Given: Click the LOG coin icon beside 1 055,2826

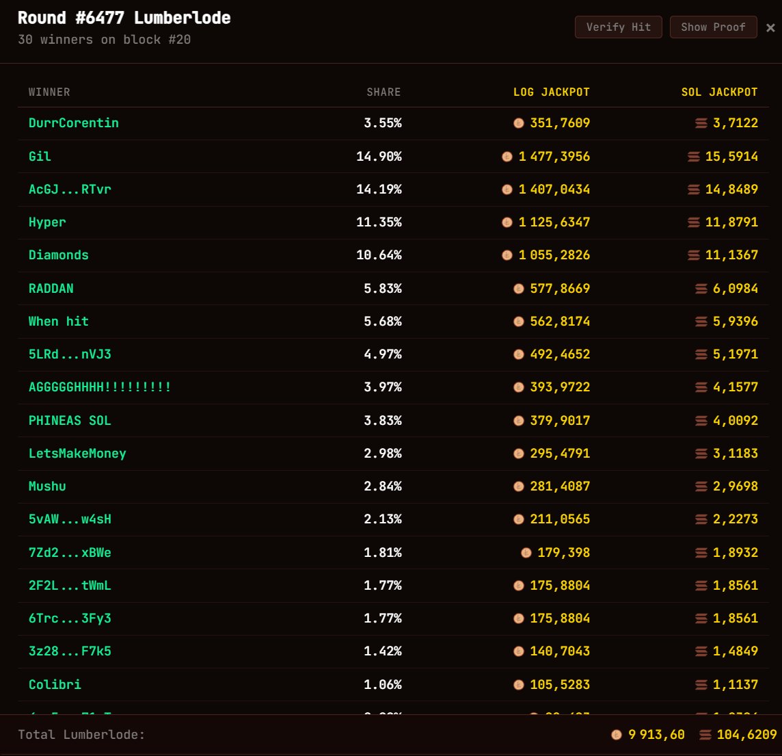Looking at the screenshot, I should (507, 255).
